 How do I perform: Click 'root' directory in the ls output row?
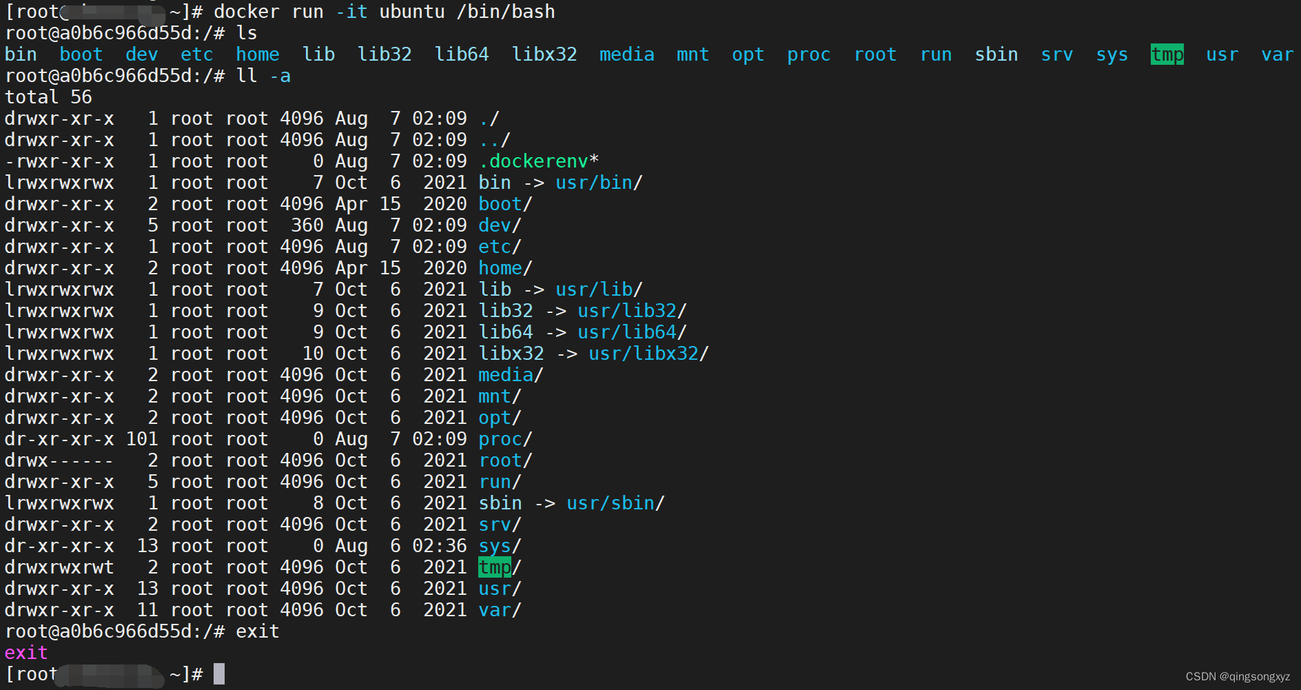point(875,54)
